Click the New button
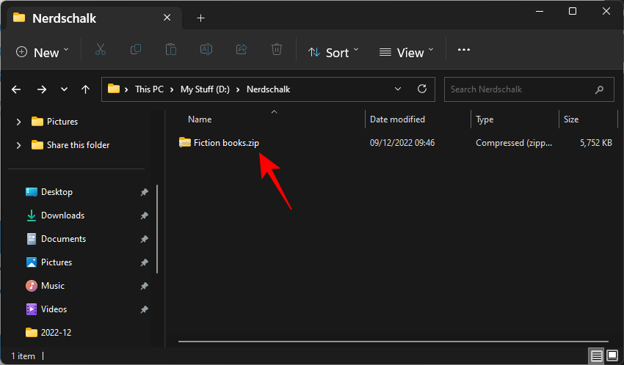624x365 pixels. click(43, 51)
